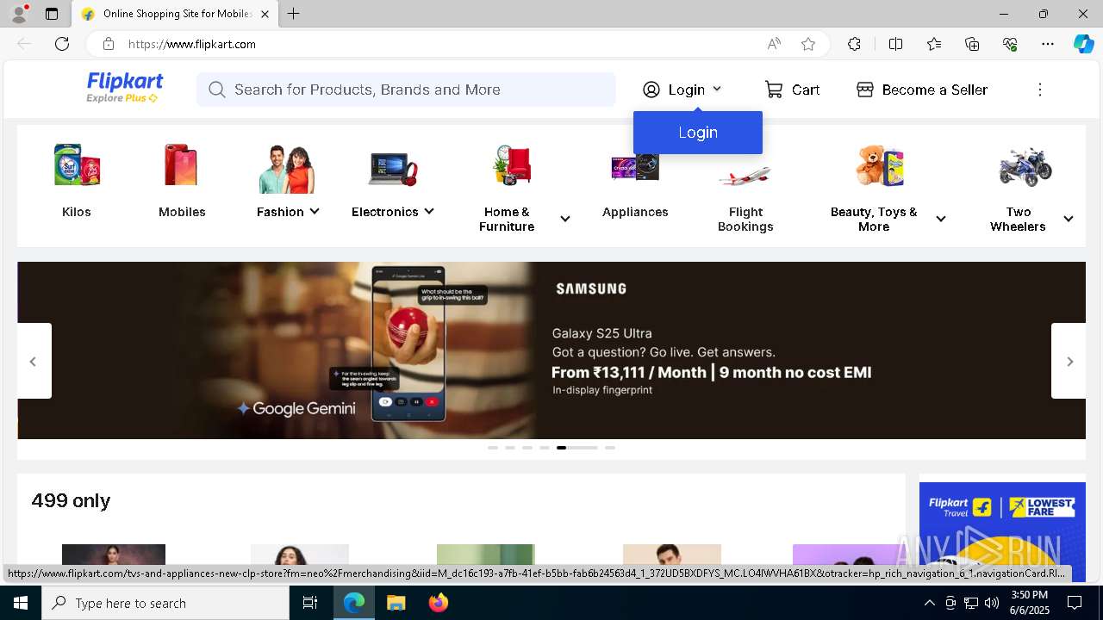Show hidden system tray icons
This screenshot has height=620, width=1103.
pos(929,603)
